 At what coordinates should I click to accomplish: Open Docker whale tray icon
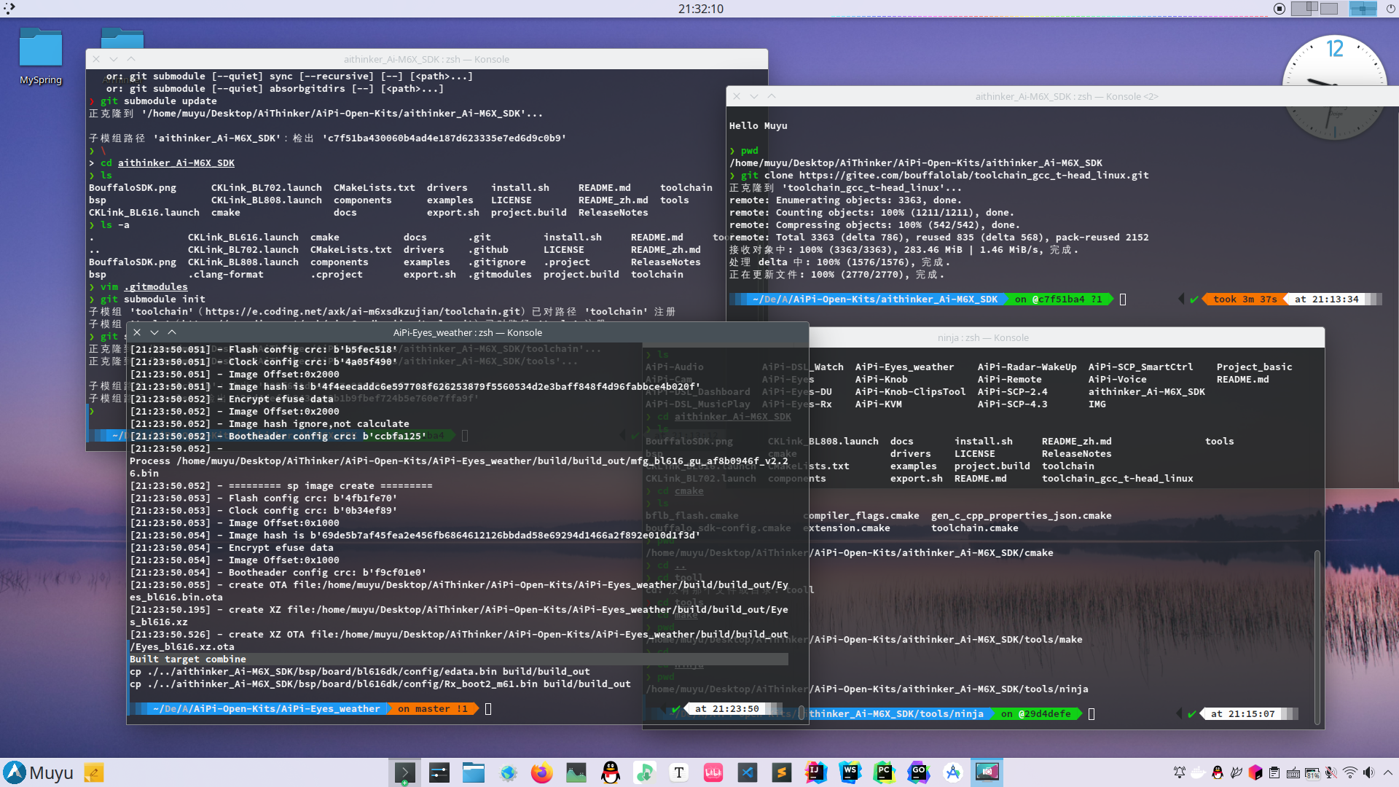(x=1198, y=772)
